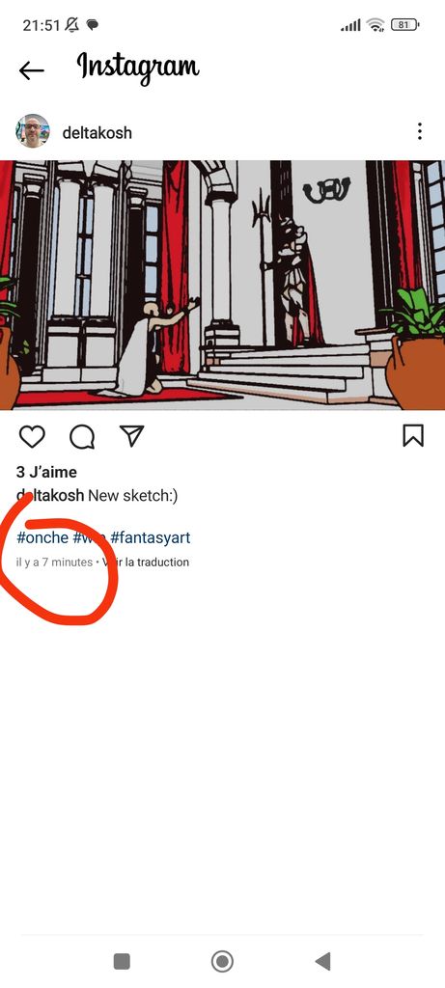Tap the #onche hashtag

pyautogui.click(x=42, y=538)
